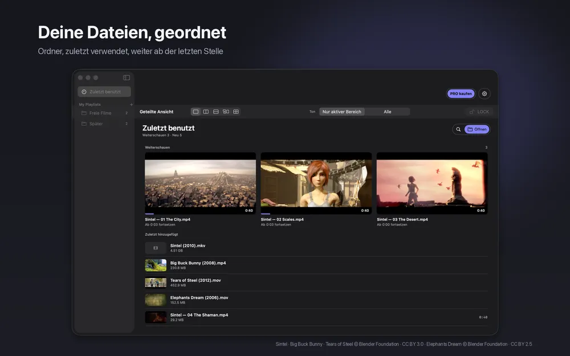Open the Später playlist
The image size is (570, 356).
pyautogui.click(x=104, y=124)
